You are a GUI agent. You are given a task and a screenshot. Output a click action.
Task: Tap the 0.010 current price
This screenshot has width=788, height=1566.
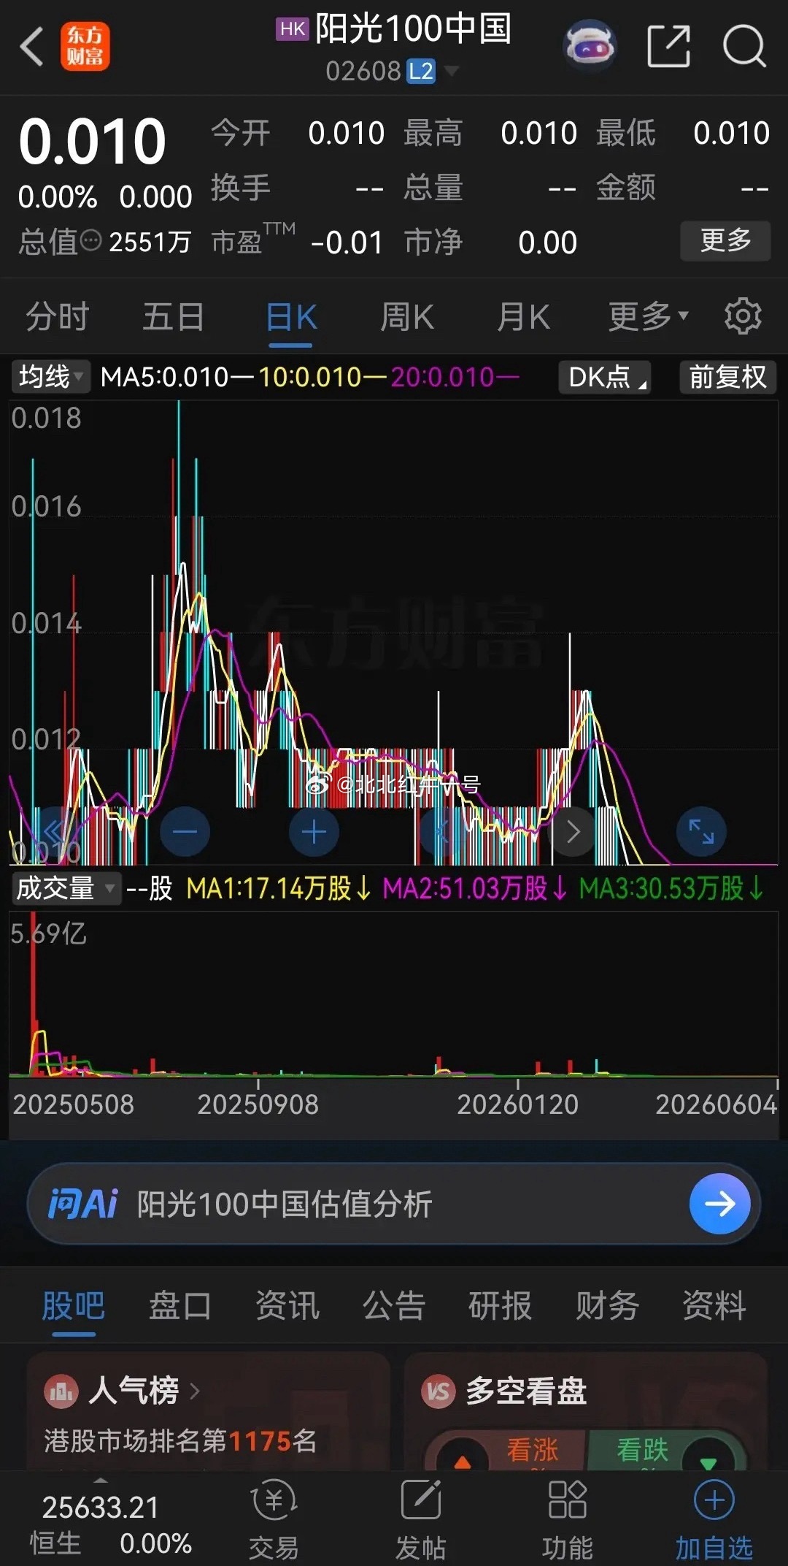pyautogui.click(x=93, y=142)
